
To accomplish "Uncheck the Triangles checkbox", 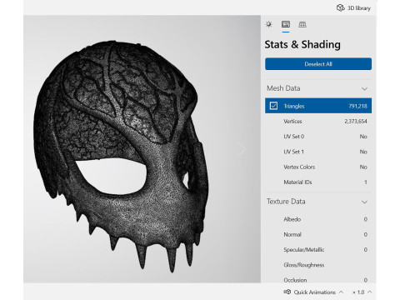I will click(273, 106).
